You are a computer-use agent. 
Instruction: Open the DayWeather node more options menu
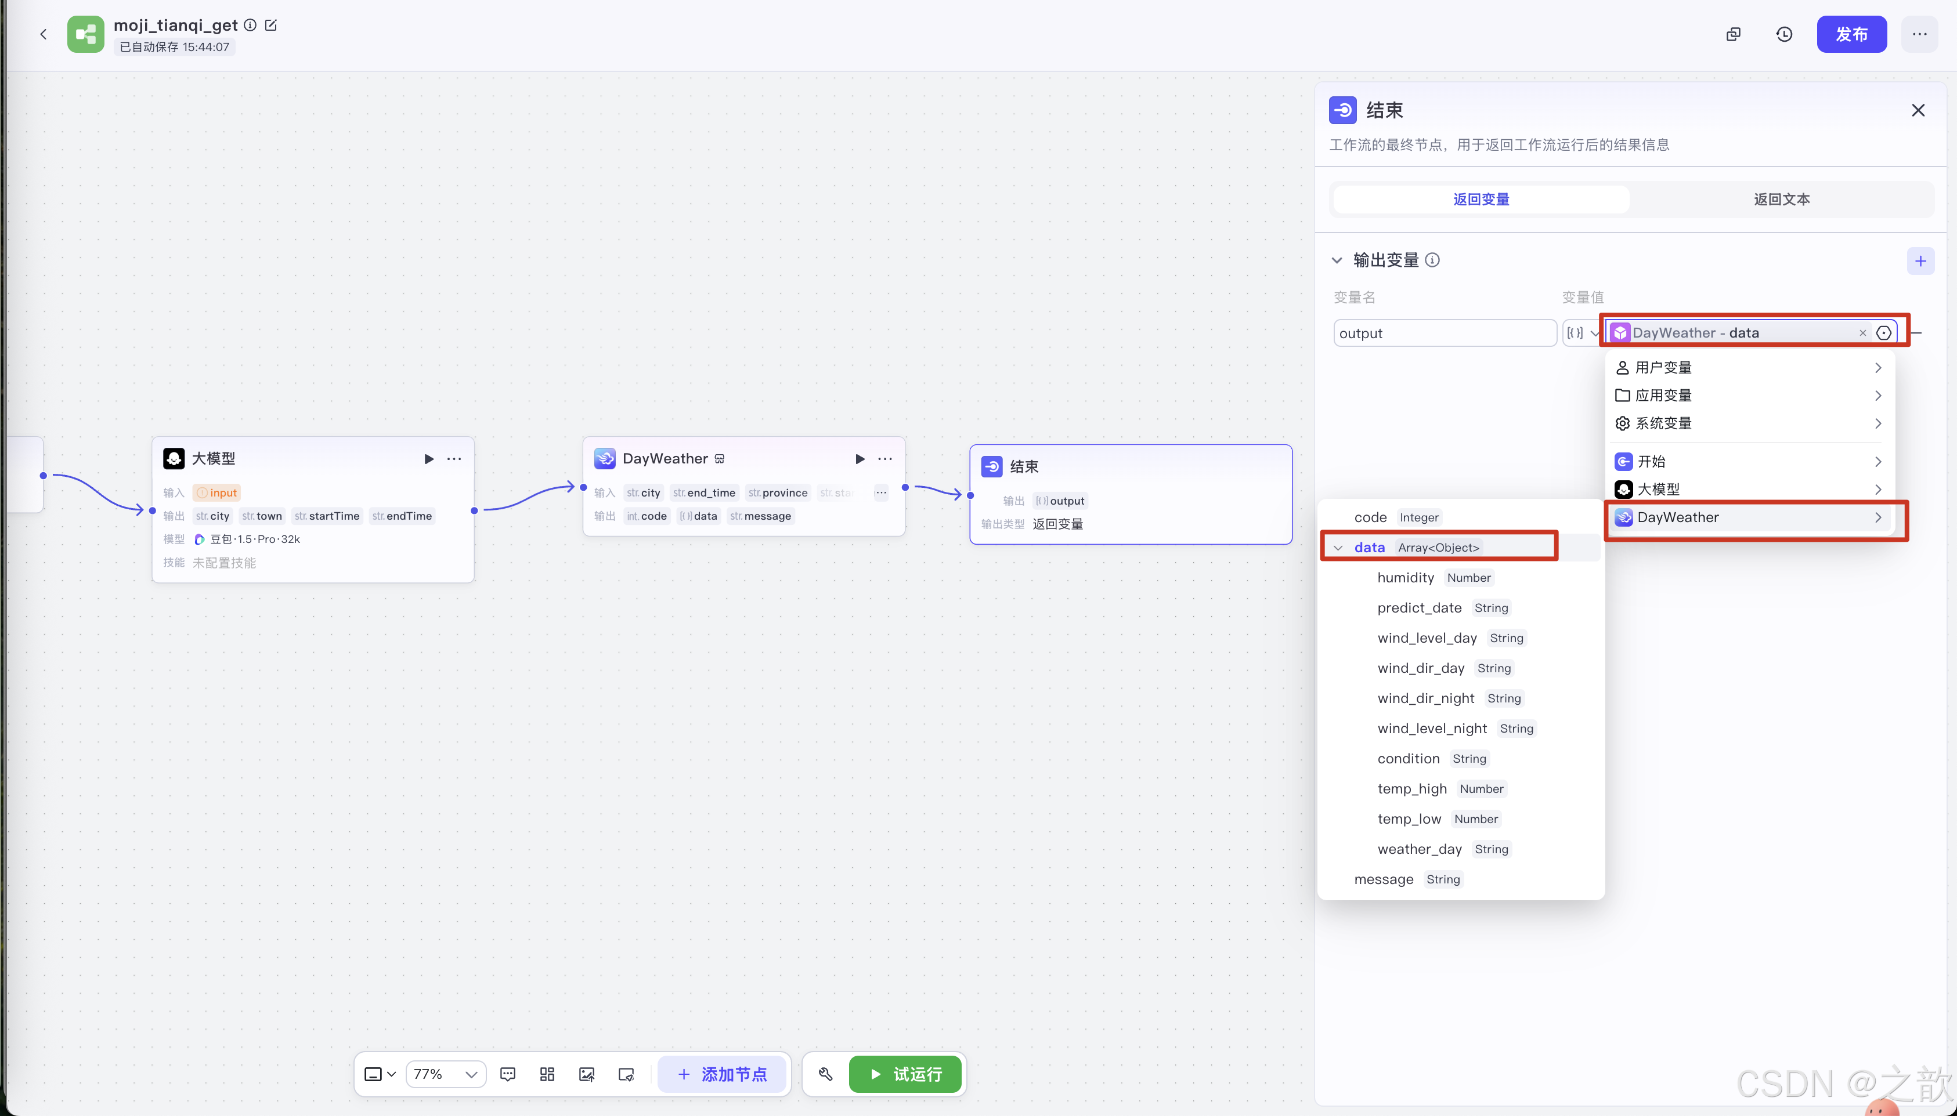pos(885,458)
